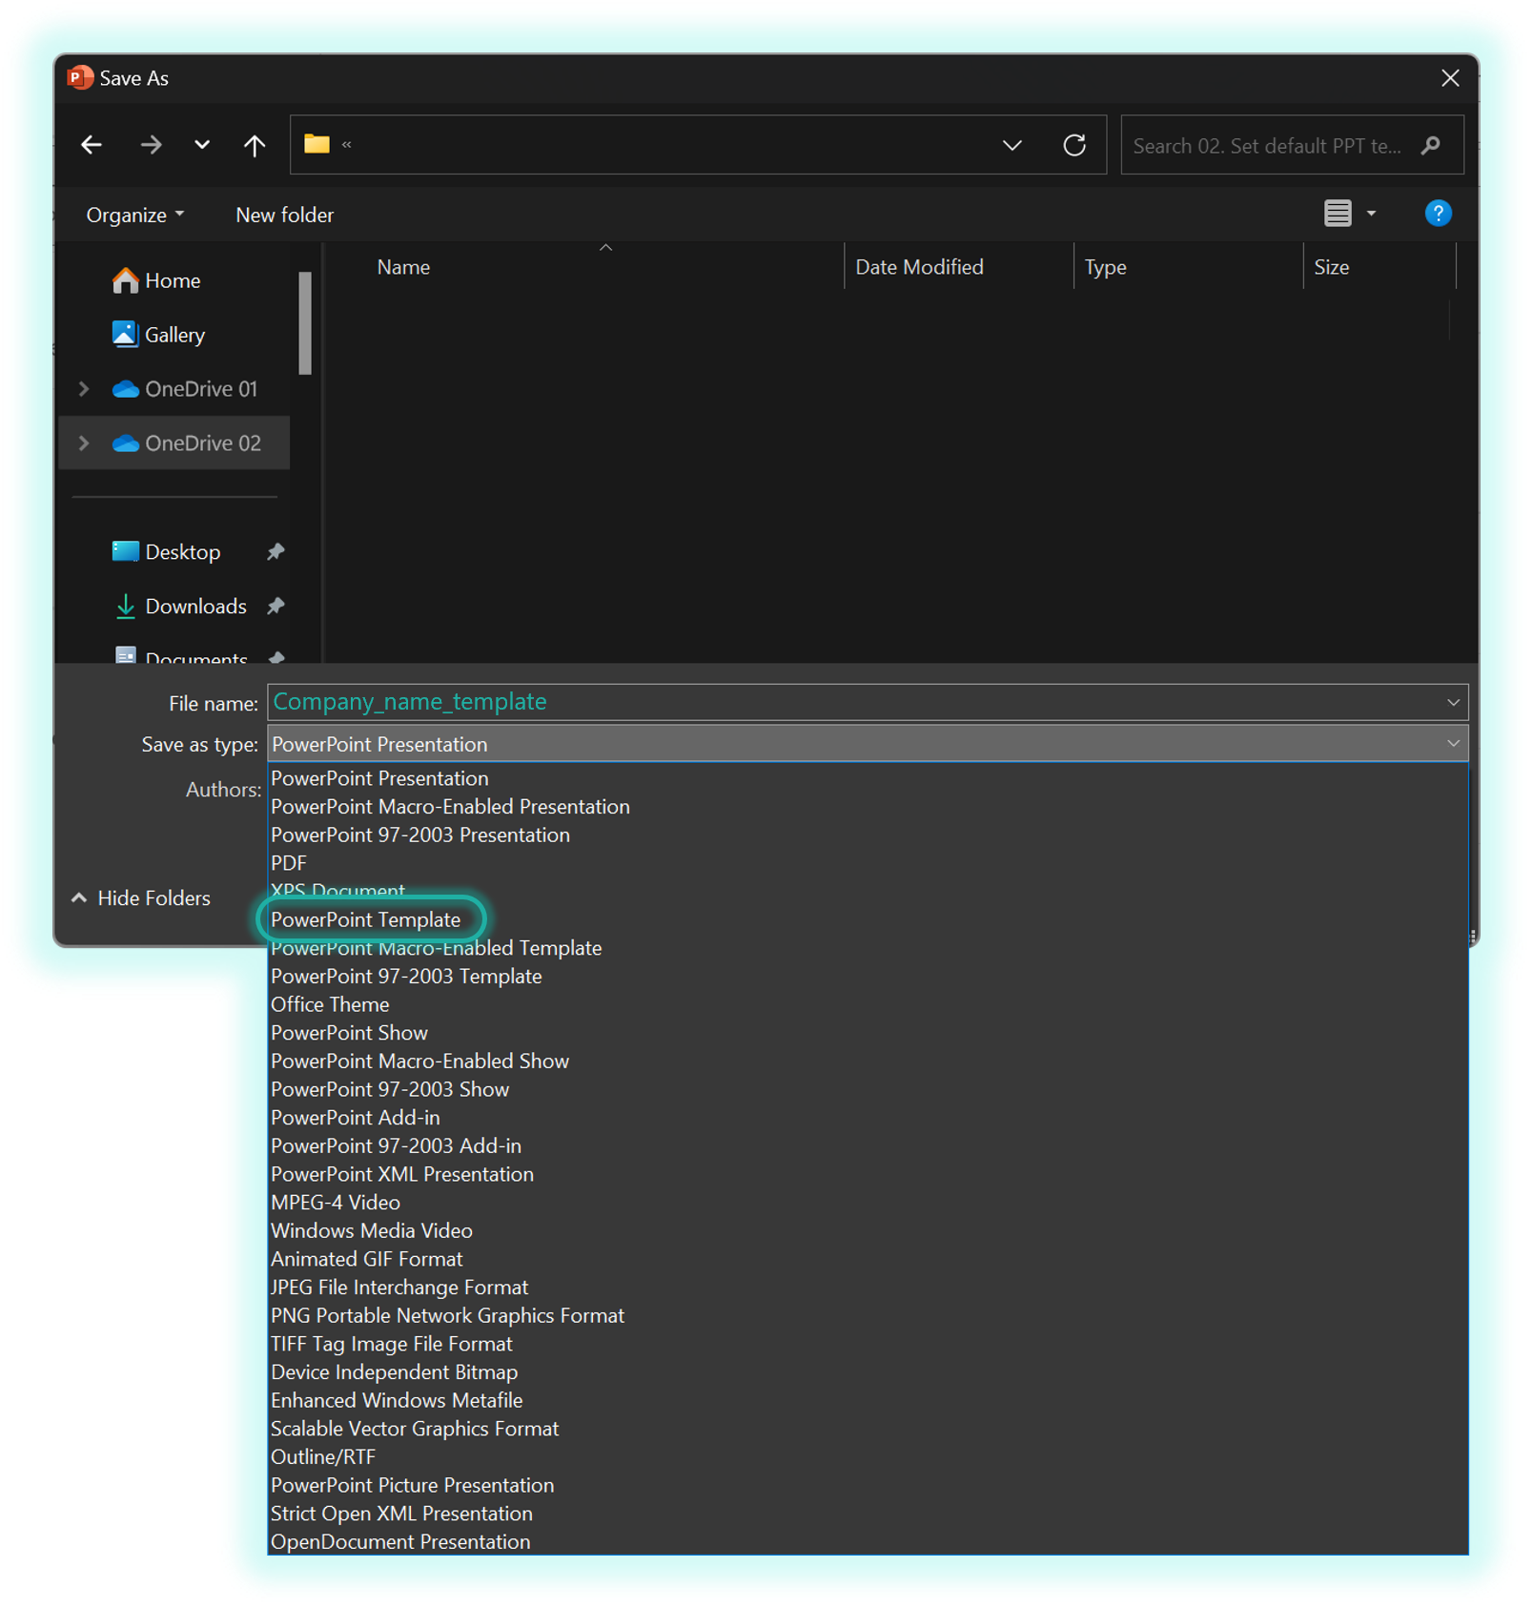Image resolution: width=1533 pixels, height=1608 pixels.
Task: Open the recent locations chevron
Action: [x=202, y=145]
